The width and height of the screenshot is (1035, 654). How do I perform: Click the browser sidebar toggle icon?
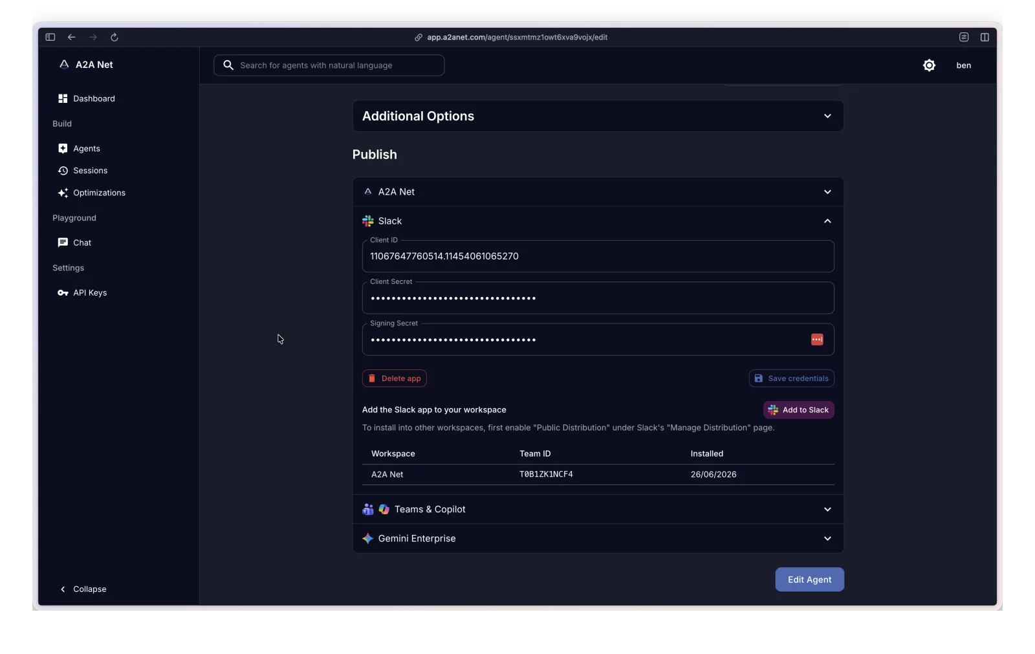point(50,38)
